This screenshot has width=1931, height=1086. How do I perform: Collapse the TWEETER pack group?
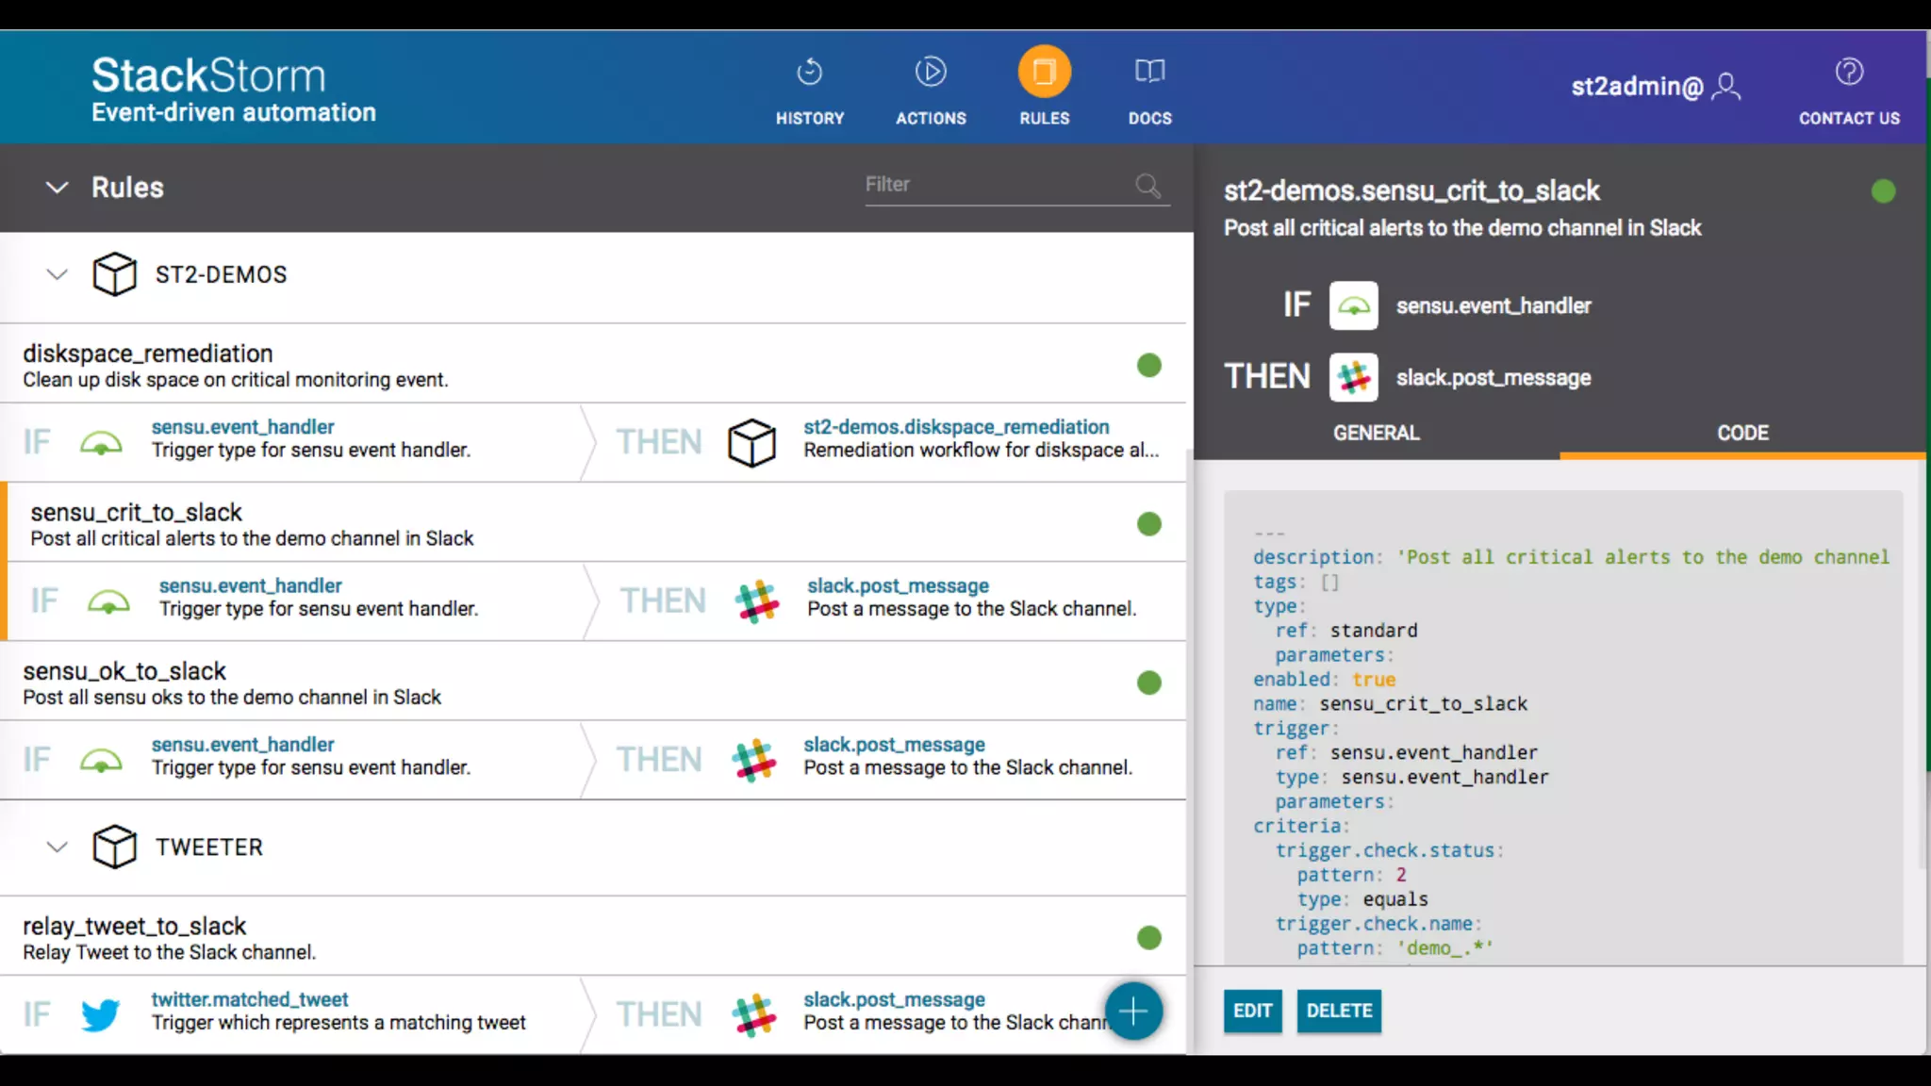click(58, 847)
